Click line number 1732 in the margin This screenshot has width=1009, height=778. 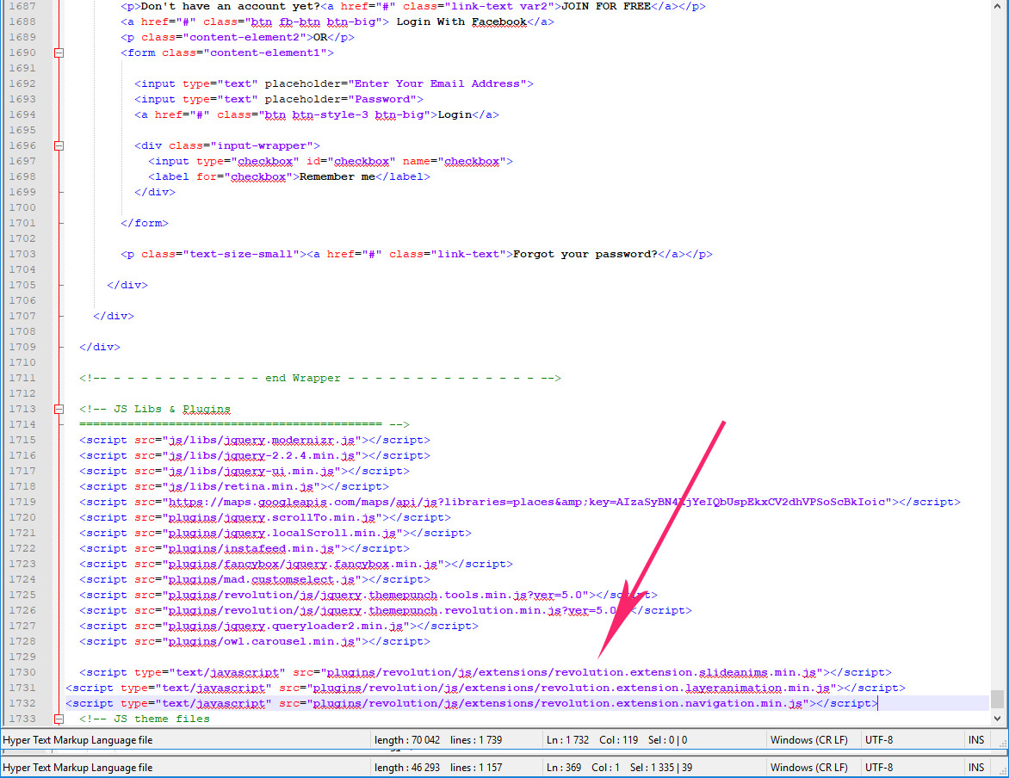pyautogui.click(x=22, y=703)
